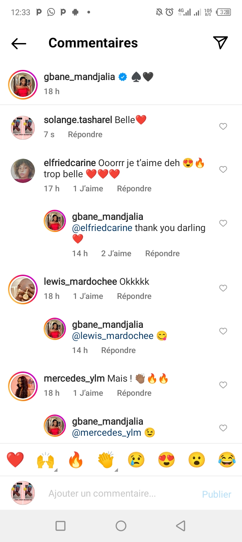The width and height of the screenshot is (242, 542).
Task: Open the direct share paper plane icon
Action: (220, 43)
